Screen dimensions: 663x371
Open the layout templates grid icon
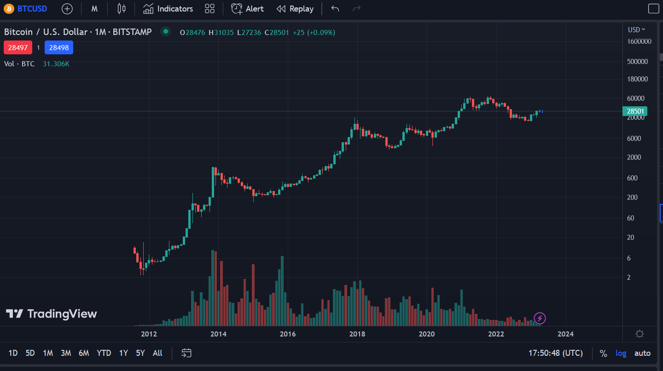click(210, 9)
